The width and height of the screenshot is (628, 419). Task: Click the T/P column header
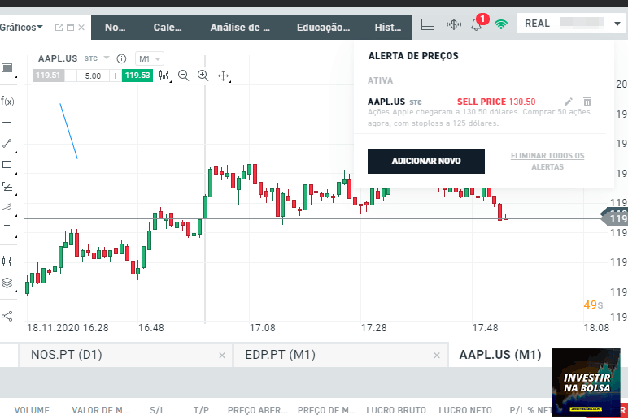pos(201,410)
